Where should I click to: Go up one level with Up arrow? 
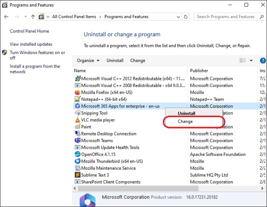(33, 17)
